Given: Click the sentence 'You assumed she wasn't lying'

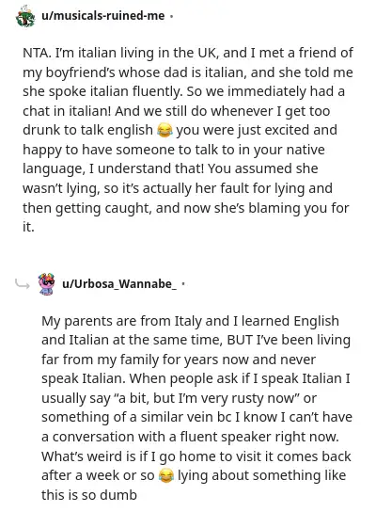Looking at the screenshot, I should (170, 178).
